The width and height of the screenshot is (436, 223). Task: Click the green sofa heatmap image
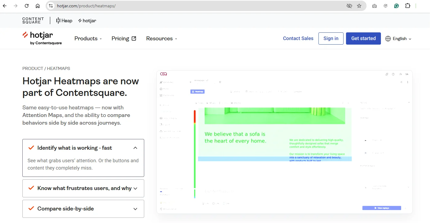[x=275, y=116]
